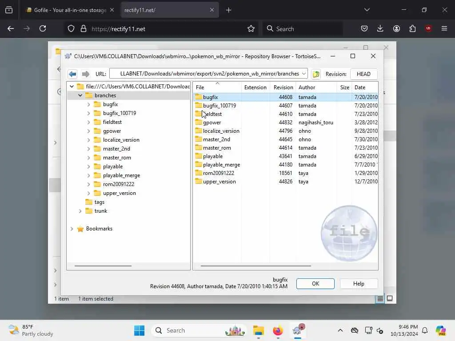Expand the Bookmarks node
The height and width of the screenshot is (341, 455).
pyautogui.click(x=72, y=229)
